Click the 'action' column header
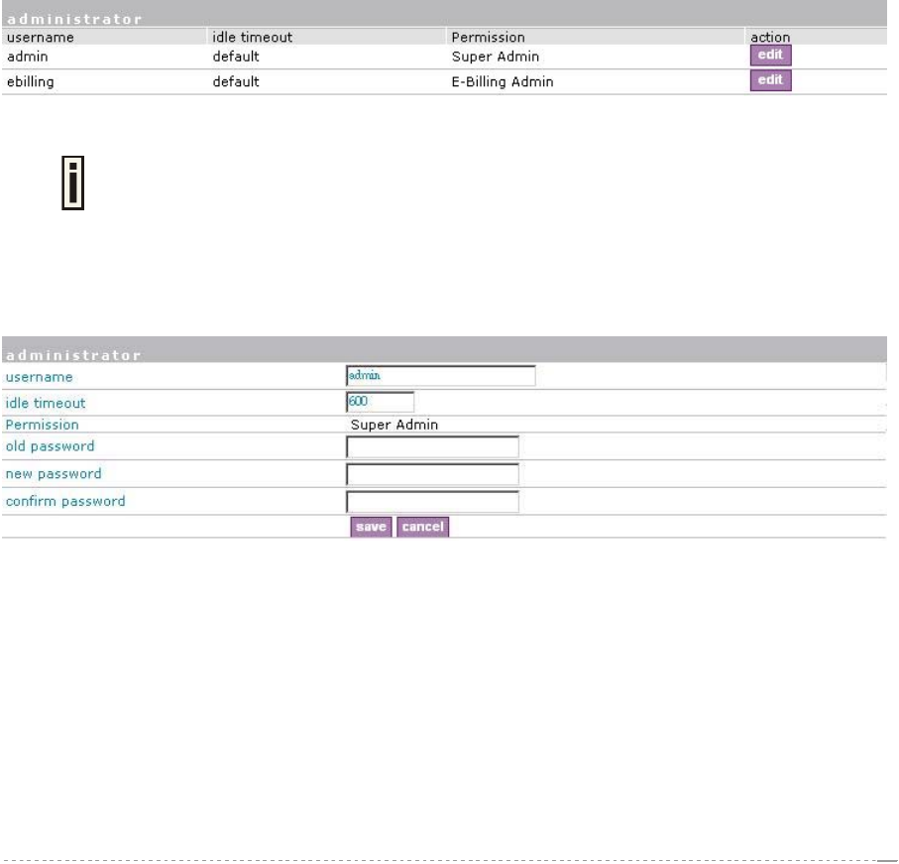899x864 pixels. point(770,38)
